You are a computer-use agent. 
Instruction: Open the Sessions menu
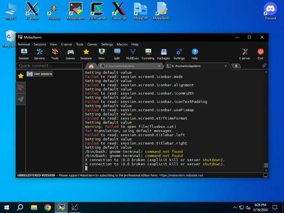pyautogui.click(x=40, y=44)
